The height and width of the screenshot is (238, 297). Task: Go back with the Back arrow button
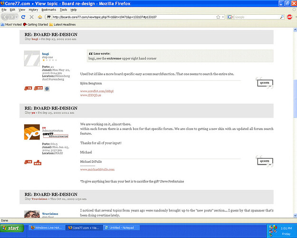coord(5,17)
